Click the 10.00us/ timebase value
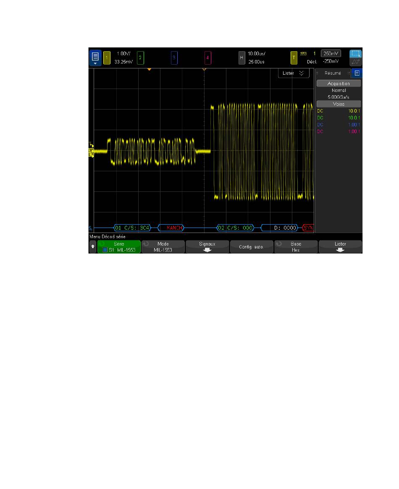 (x=257, y=54)
